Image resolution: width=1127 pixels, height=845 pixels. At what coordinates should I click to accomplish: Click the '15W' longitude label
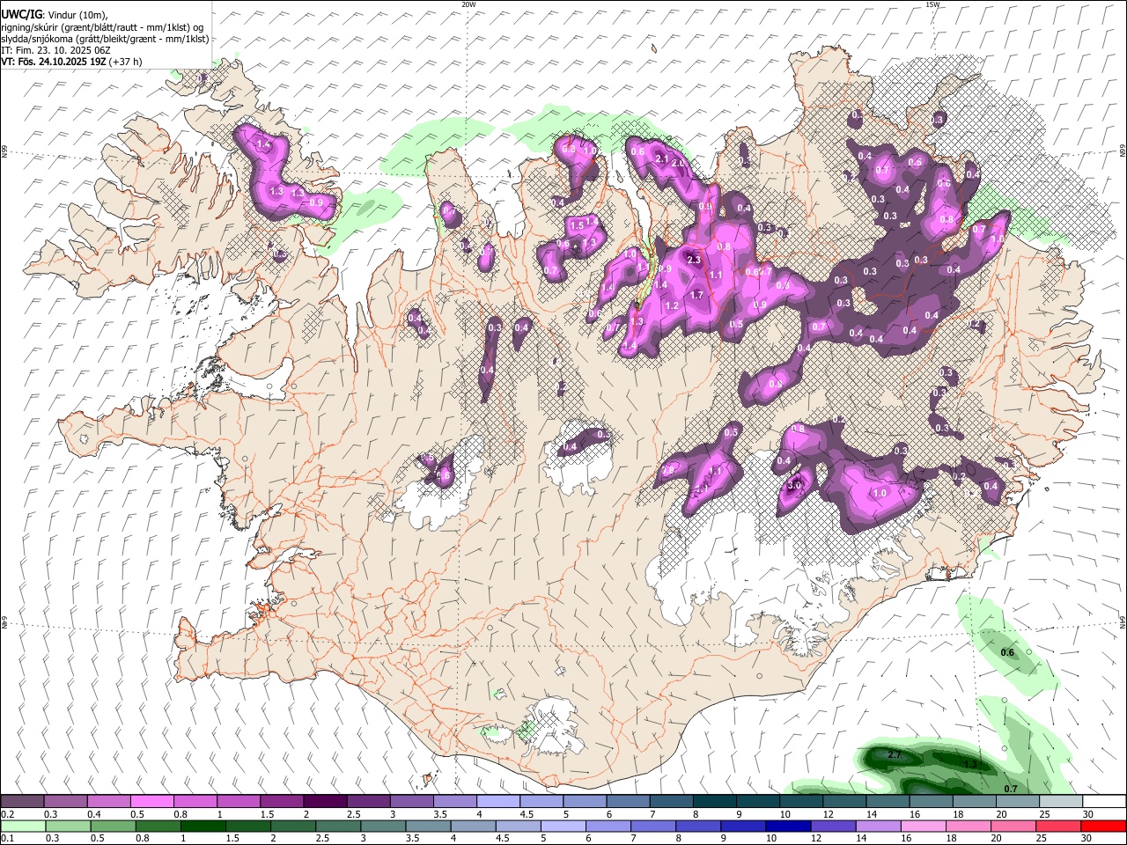[x=932, y=4]
